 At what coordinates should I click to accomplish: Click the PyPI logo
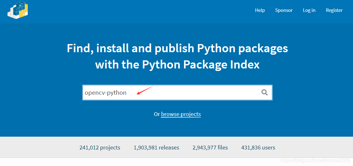[x=17, y=10]
